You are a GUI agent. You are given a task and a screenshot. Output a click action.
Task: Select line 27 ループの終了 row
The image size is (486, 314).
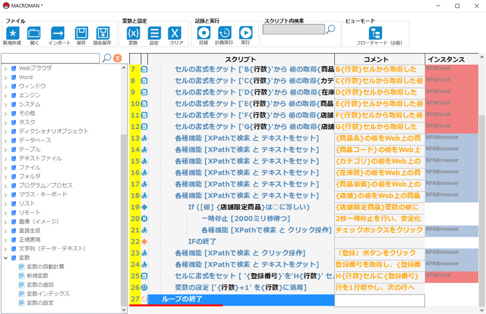[x=241, y=299]
